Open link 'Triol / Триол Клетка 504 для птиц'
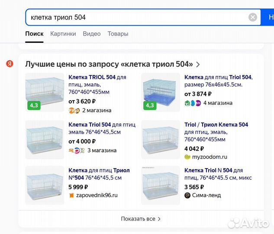 click(x=216, y=132)
